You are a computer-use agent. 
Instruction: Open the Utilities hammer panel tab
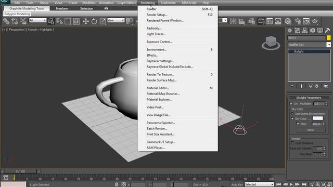coord(327,30)
